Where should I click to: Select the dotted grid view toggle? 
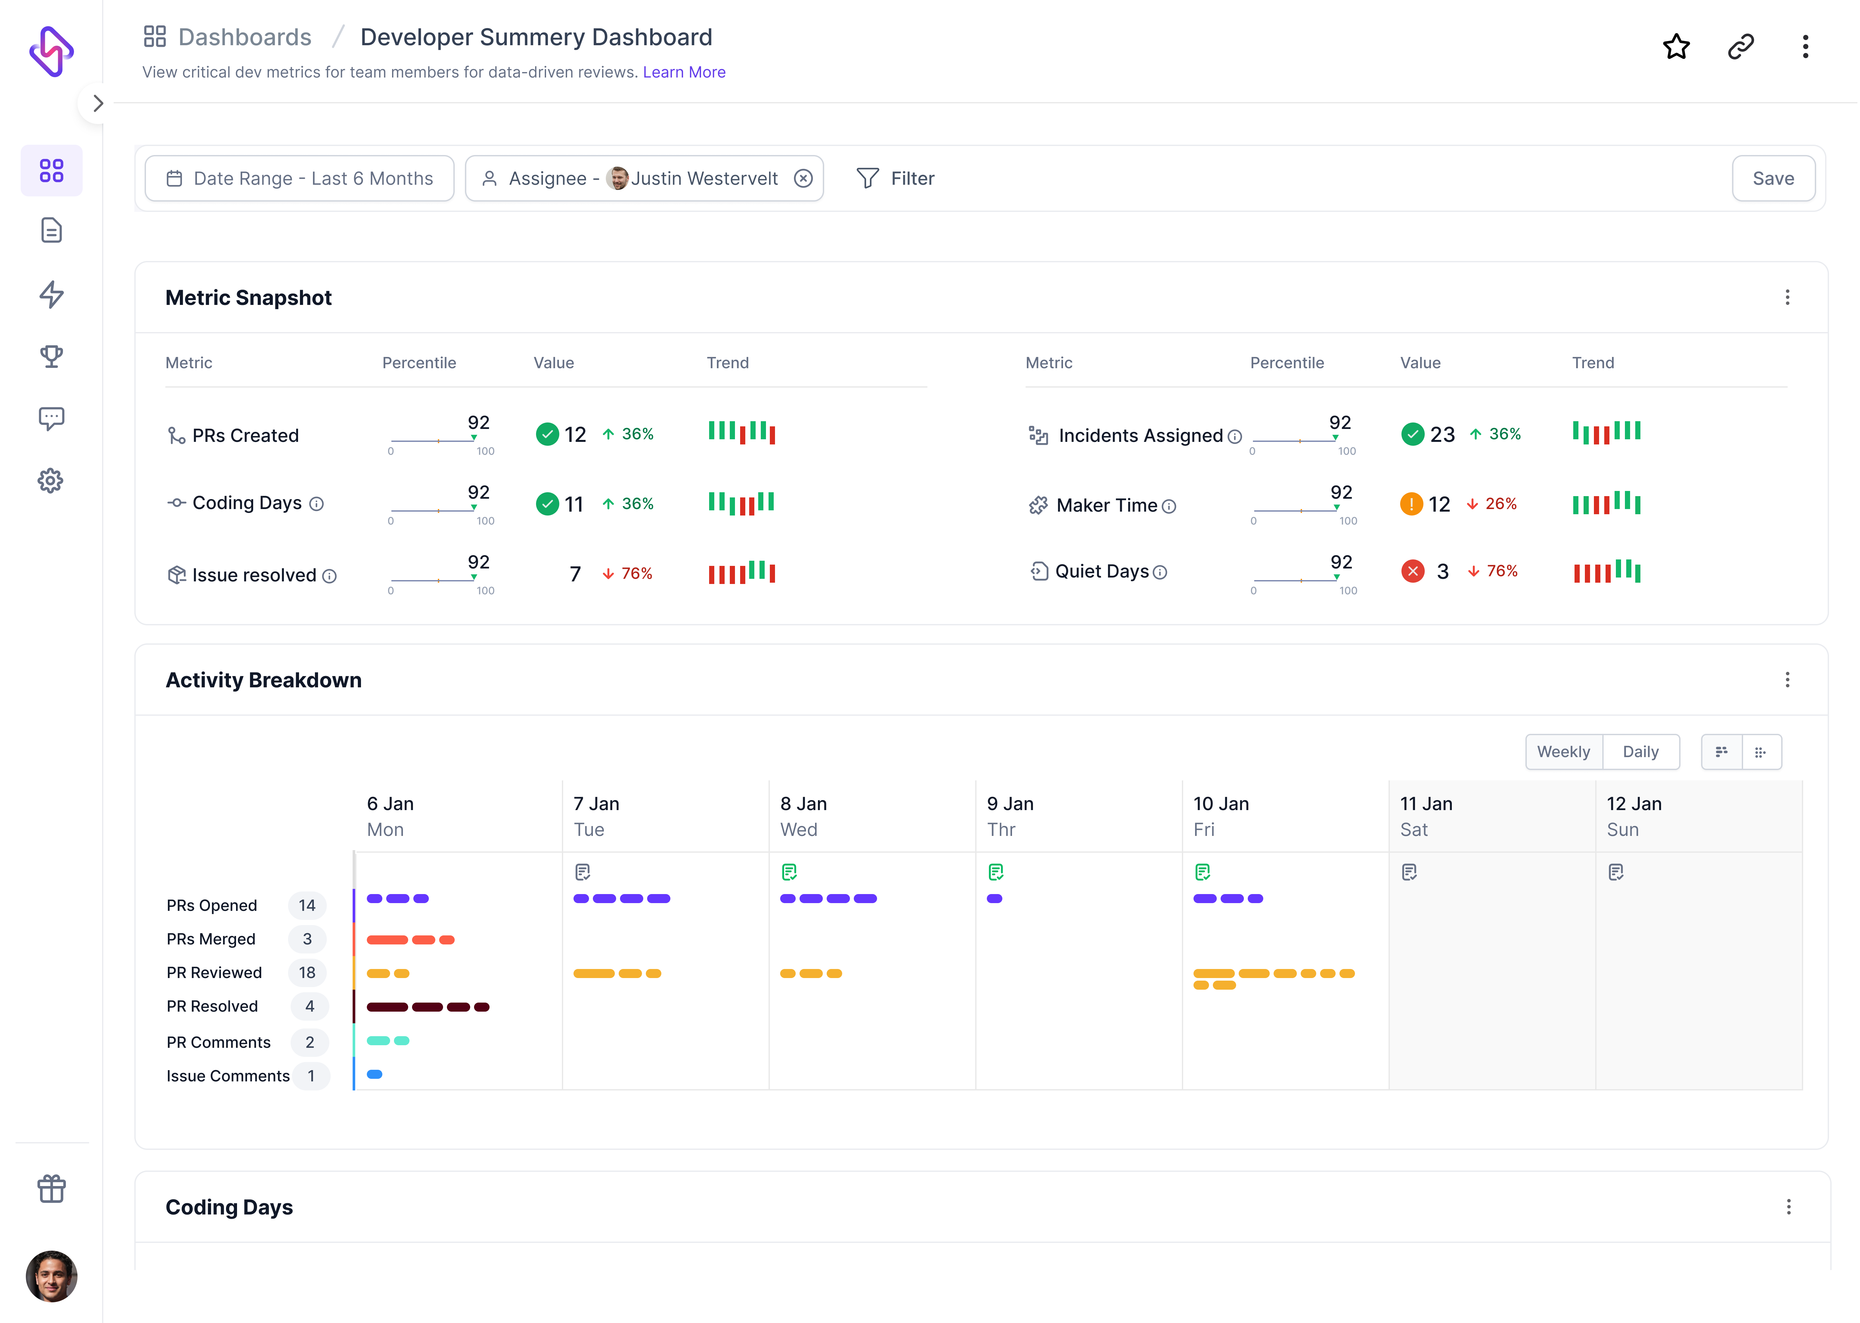[1760, 752]
